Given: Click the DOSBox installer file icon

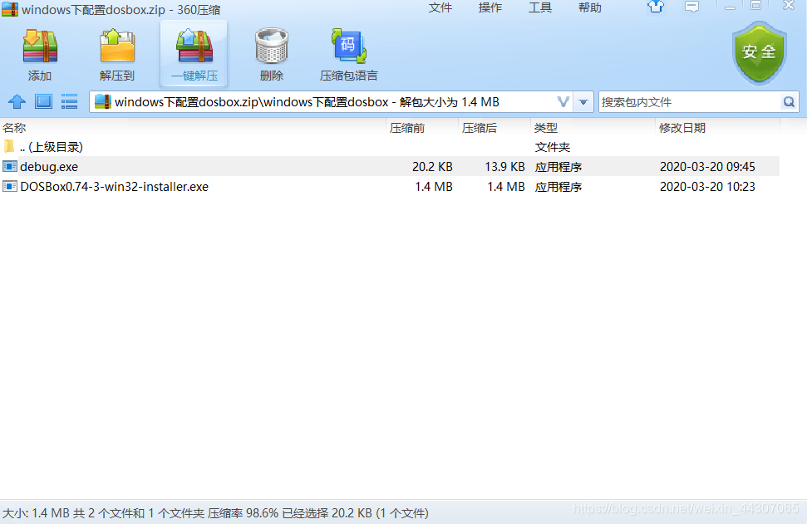Looking at the screenshot, I should click(10, 186).
